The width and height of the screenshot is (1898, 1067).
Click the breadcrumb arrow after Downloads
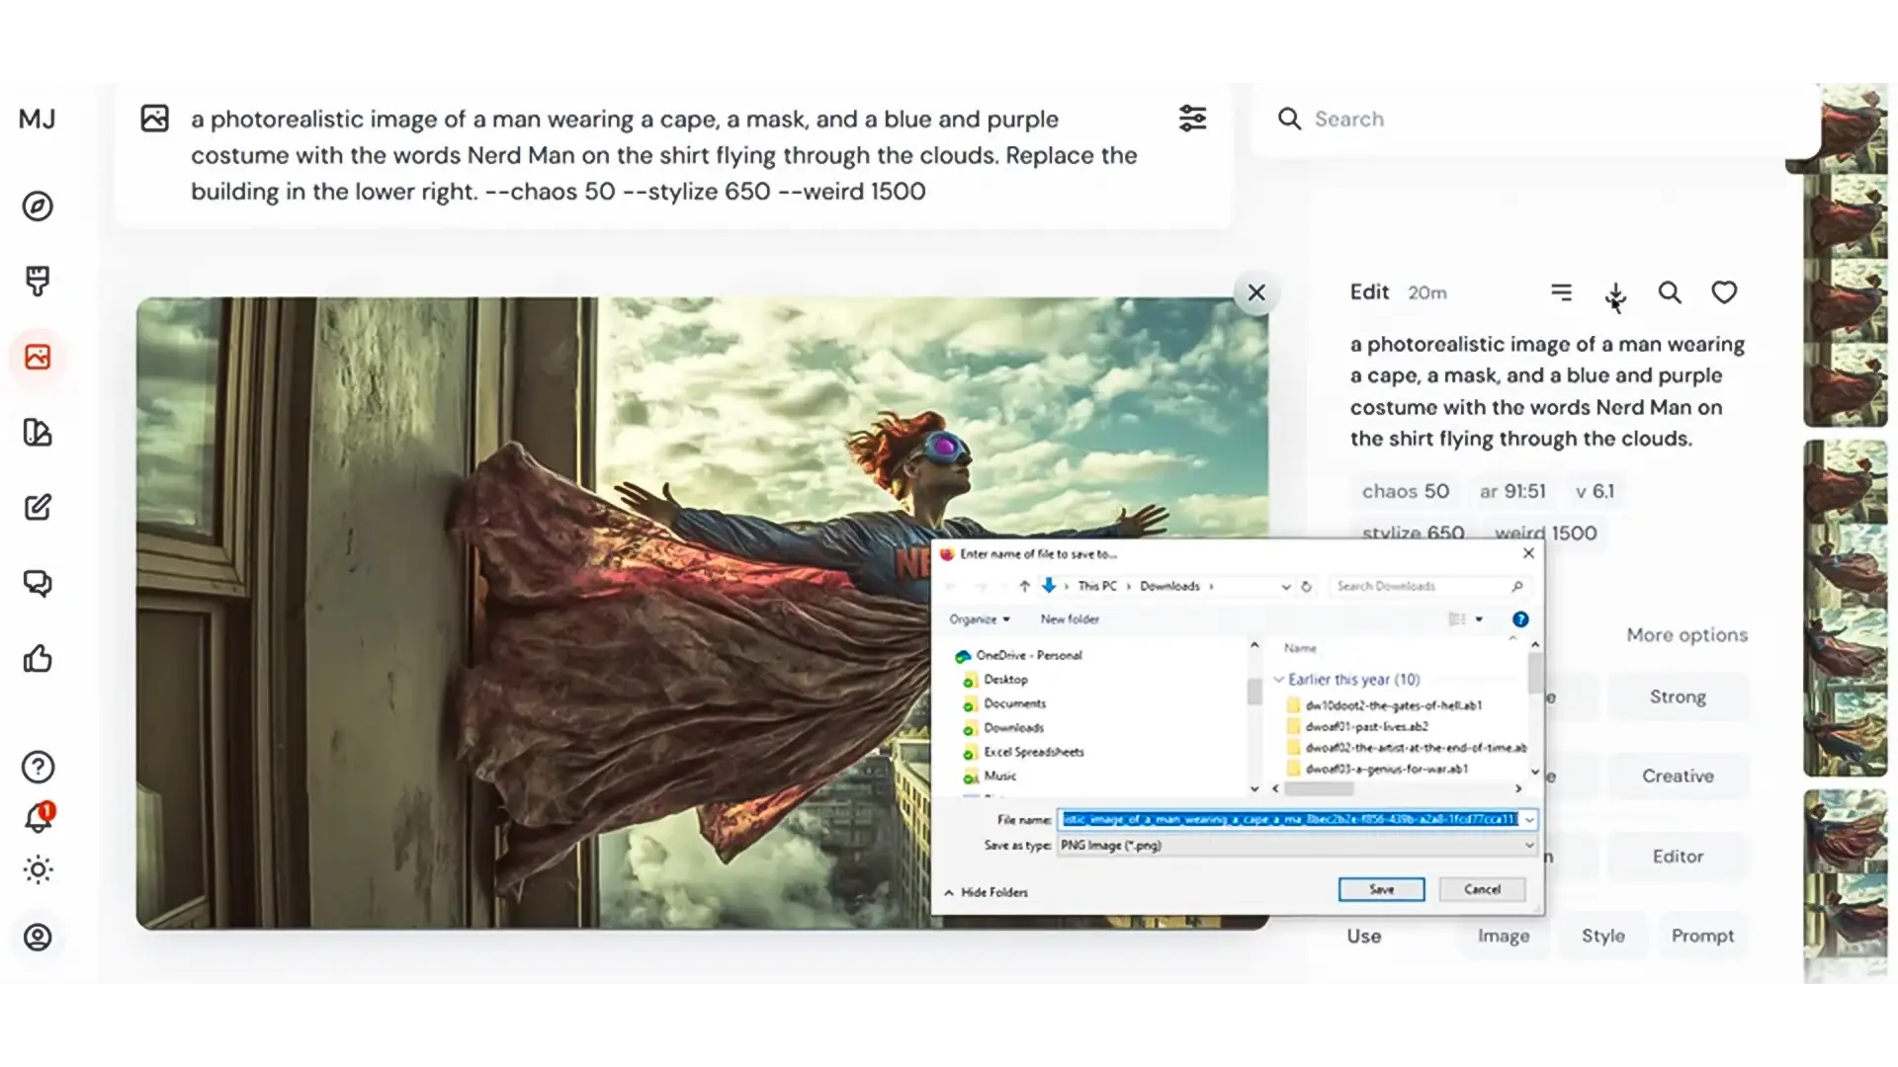pyautogui.click(x=1211, y=587)
